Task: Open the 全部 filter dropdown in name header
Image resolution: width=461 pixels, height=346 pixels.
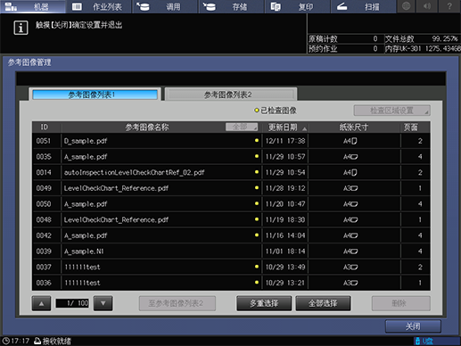Action: (242, 127)
